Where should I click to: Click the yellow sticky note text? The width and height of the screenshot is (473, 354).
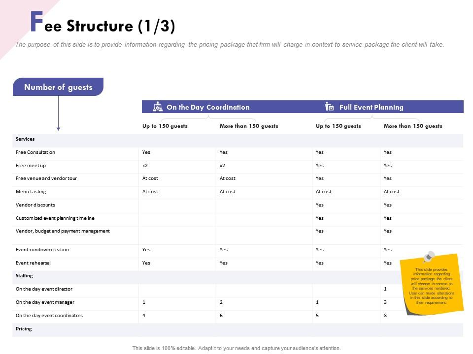pos(432,286)
